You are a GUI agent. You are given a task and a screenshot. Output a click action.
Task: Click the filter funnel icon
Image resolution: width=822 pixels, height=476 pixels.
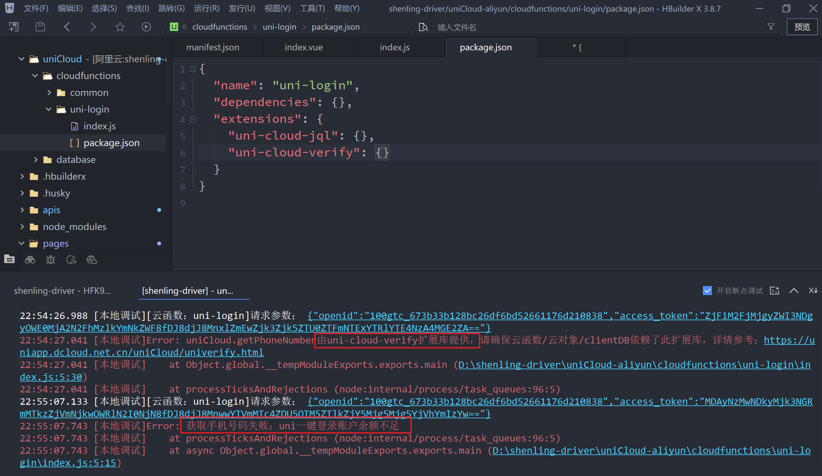[x=771, y=27]
